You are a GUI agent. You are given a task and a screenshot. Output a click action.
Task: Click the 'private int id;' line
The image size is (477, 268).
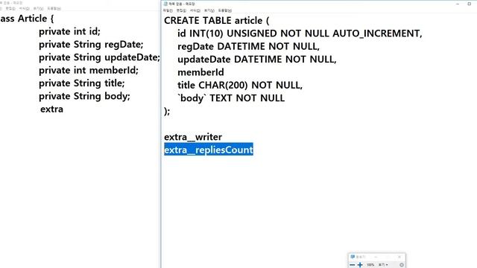[69, 31]
